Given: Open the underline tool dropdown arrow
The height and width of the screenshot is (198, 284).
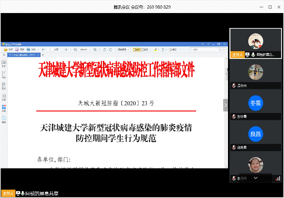Looking at the screenshot, I should (166, 49).
